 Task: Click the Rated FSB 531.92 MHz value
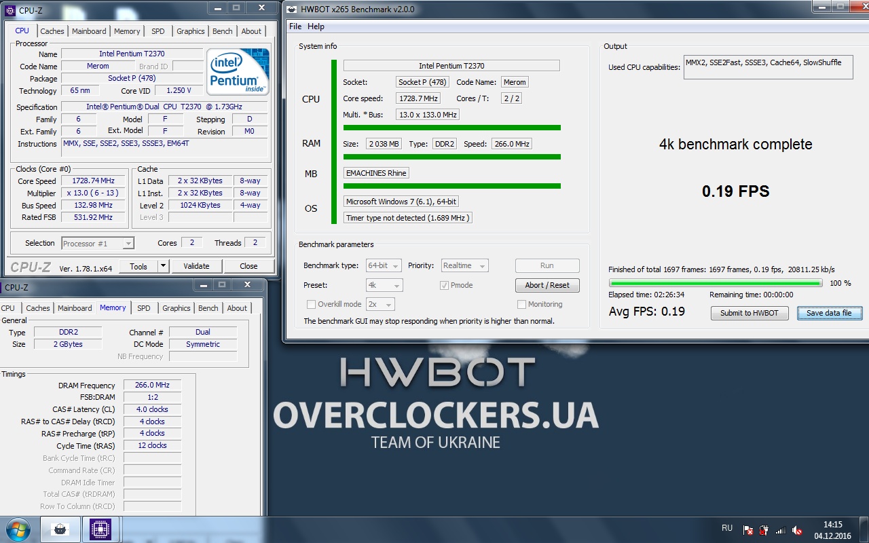94,217
